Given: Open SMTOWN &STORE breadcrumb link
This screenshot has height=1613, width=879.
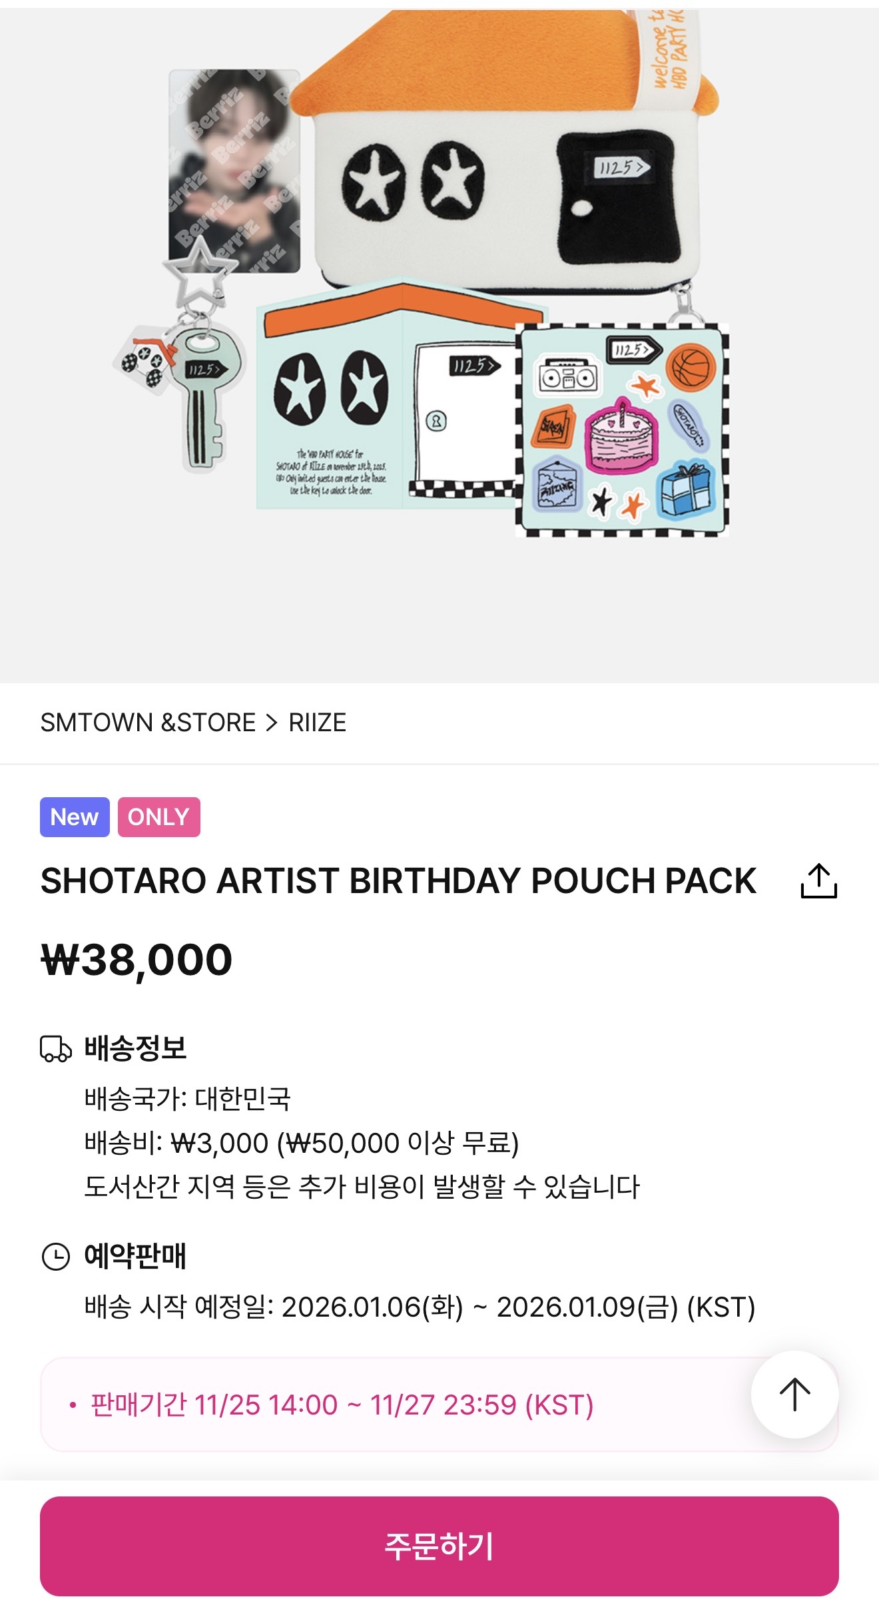Looking at the screenshot, I should tap(148, 723).
